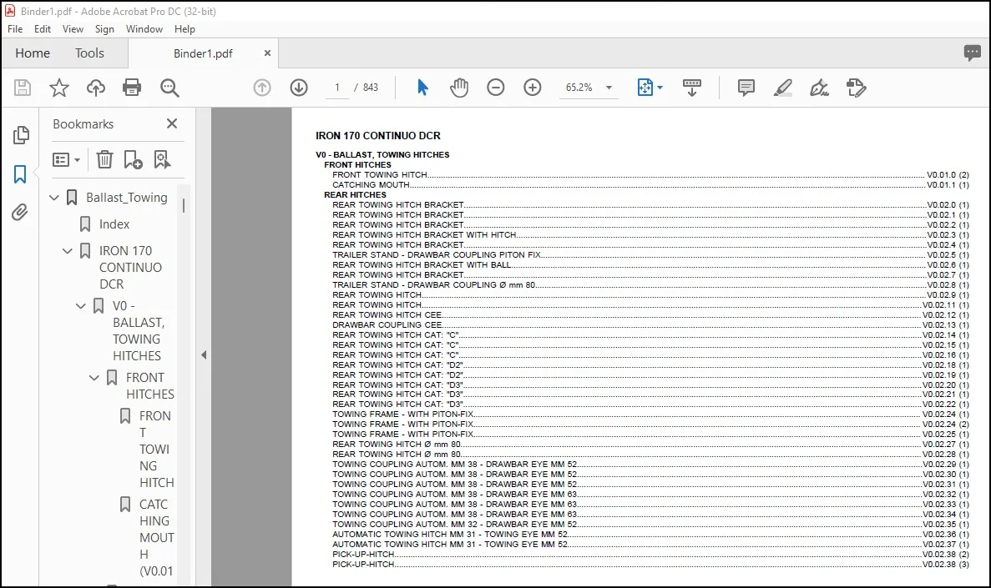Open the Edit menu
This screenshot has height=588, width=991.
[x=43, y=29]
